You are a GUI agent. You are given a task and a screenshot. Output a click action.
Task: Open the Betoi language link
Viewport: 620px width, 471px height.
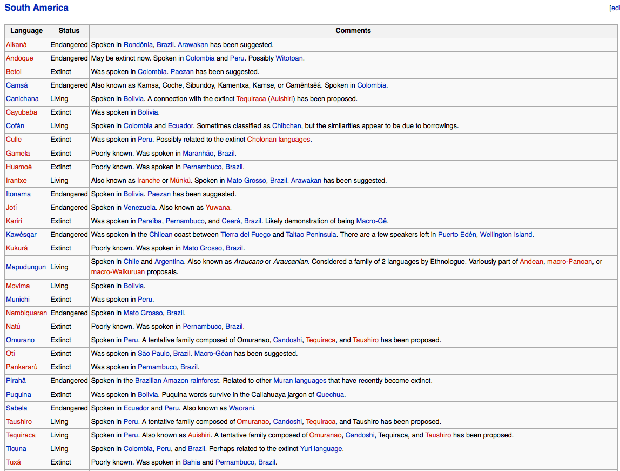(x=14, y=71)
